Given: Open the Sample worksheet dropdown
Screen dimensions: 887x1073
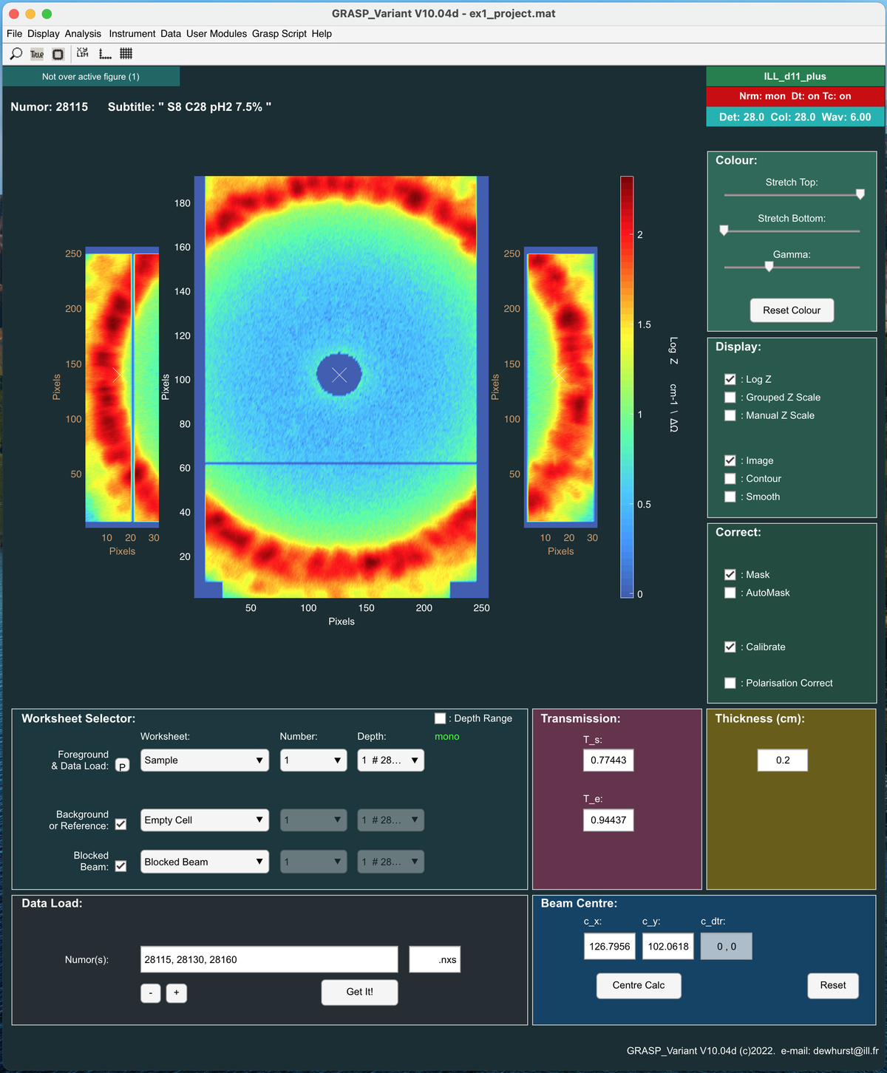Looking at the screenshot, I should click(x=205, y=760).
